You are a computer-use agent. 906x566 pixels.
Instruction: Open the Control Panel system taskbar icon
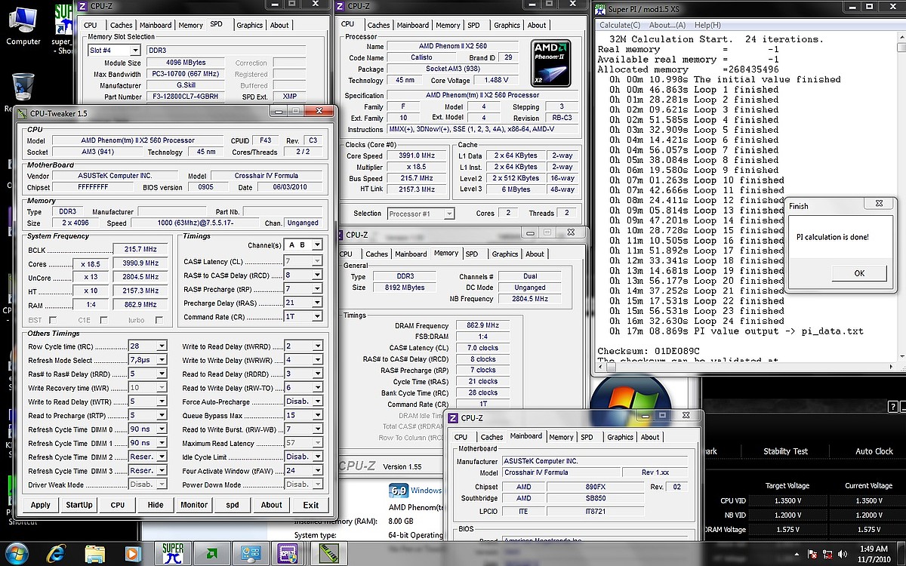(251, 552)
